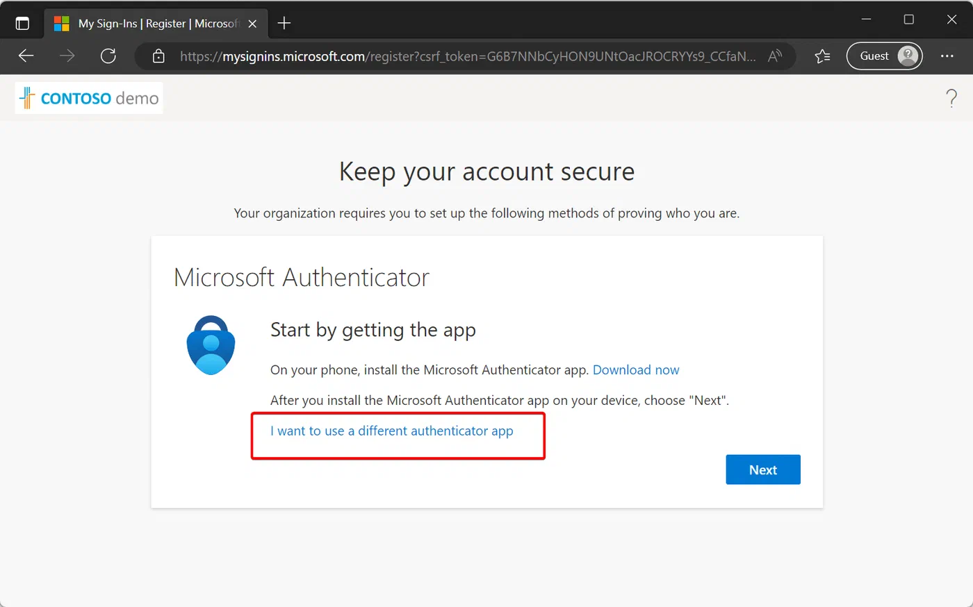
Task: Go back with the browser back arrow
Action: coord(26,56)
